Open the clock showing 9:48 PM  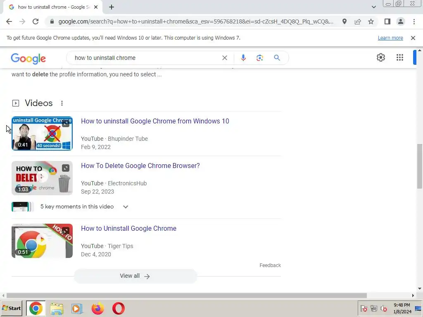point(402,308)
